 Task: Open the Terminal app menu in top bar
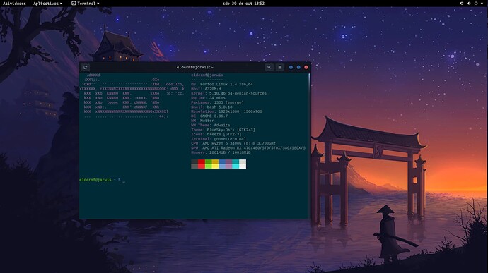pos(86,4)
